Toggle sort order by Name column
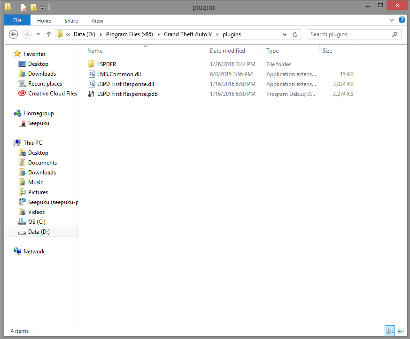 [x=95, y=50]
